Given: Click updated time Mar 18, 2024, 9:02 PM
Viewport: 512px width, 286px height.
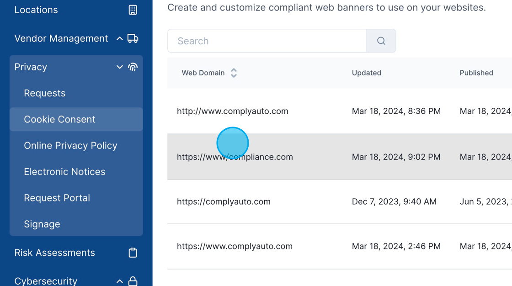Looking at the screenshot, I should point(396,157).
